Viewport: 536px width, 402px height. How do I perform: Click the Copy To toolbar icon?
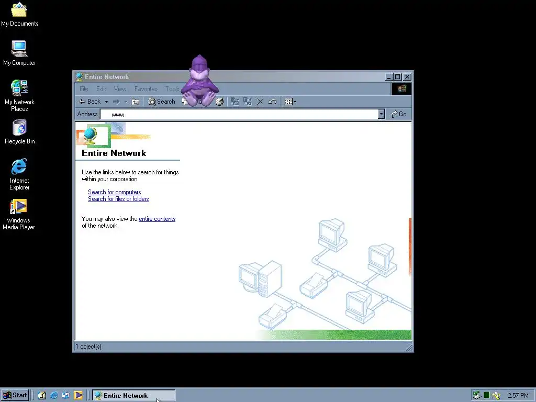pyautogui.click(x=248, y=102)
